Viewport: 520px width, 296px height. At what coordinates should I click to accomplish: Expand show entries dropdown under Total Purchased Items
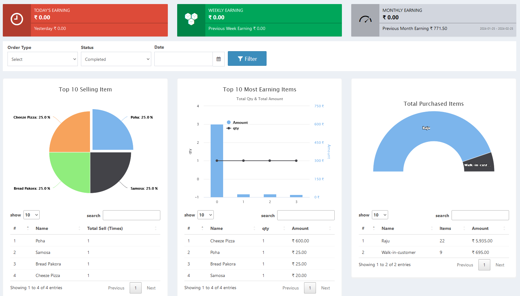tap(380, 215)
